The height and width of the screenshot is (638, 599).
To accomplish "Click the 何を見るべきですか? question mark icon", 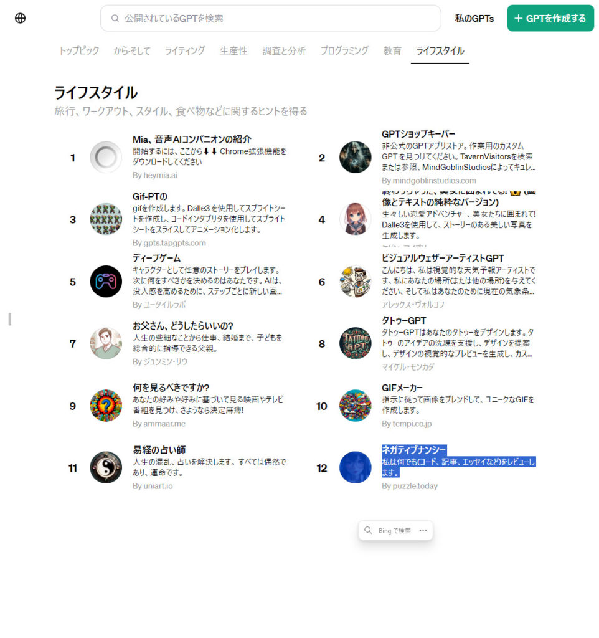I will pos(106,406).
